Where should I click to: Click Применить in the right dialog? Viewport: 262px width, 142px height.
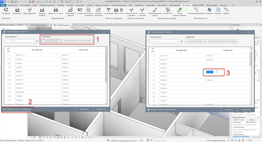coord(246,110)
